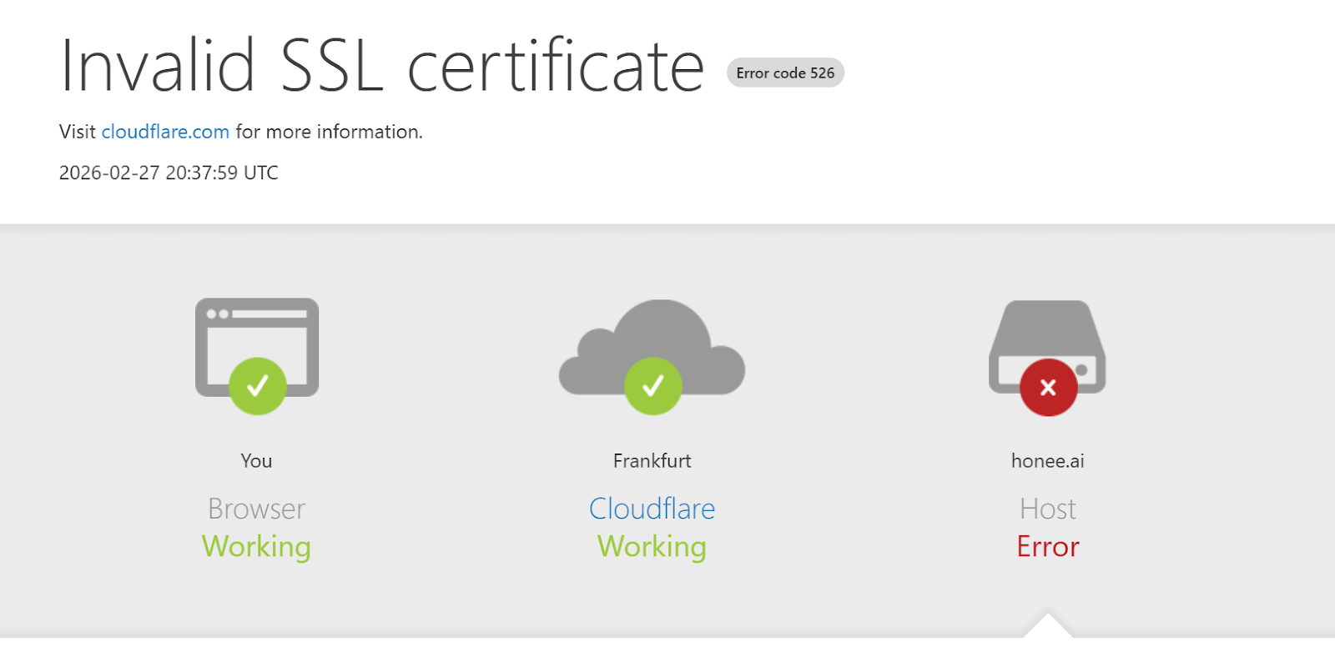Open the blue Cloudflare link under Frankfurt
This screenshot has height=647, width=1335.
pos(652,509)
